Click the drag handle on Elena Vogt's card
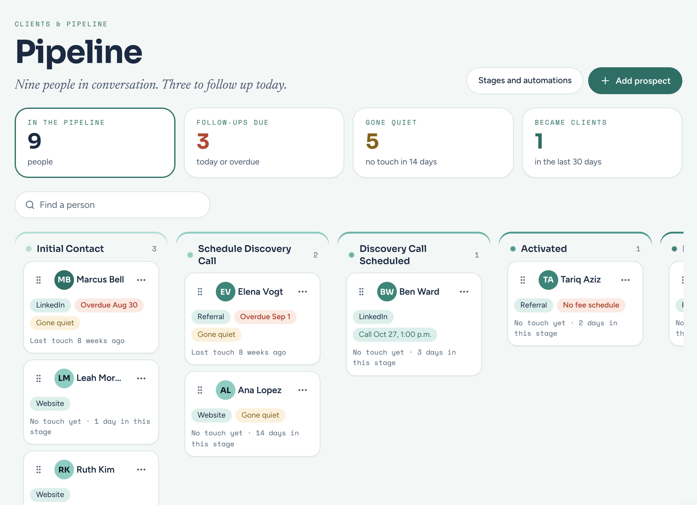The image size is (697, 505). point(200,291)
